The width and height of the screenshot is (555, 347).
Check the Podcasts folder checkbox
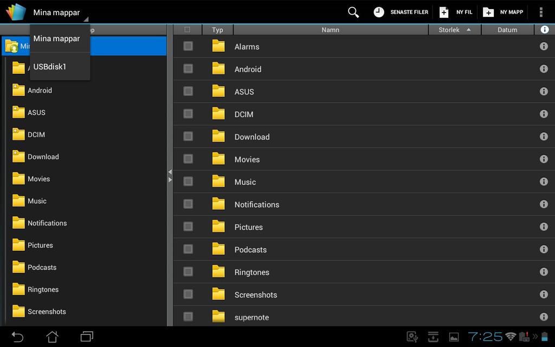click(188, 249)
